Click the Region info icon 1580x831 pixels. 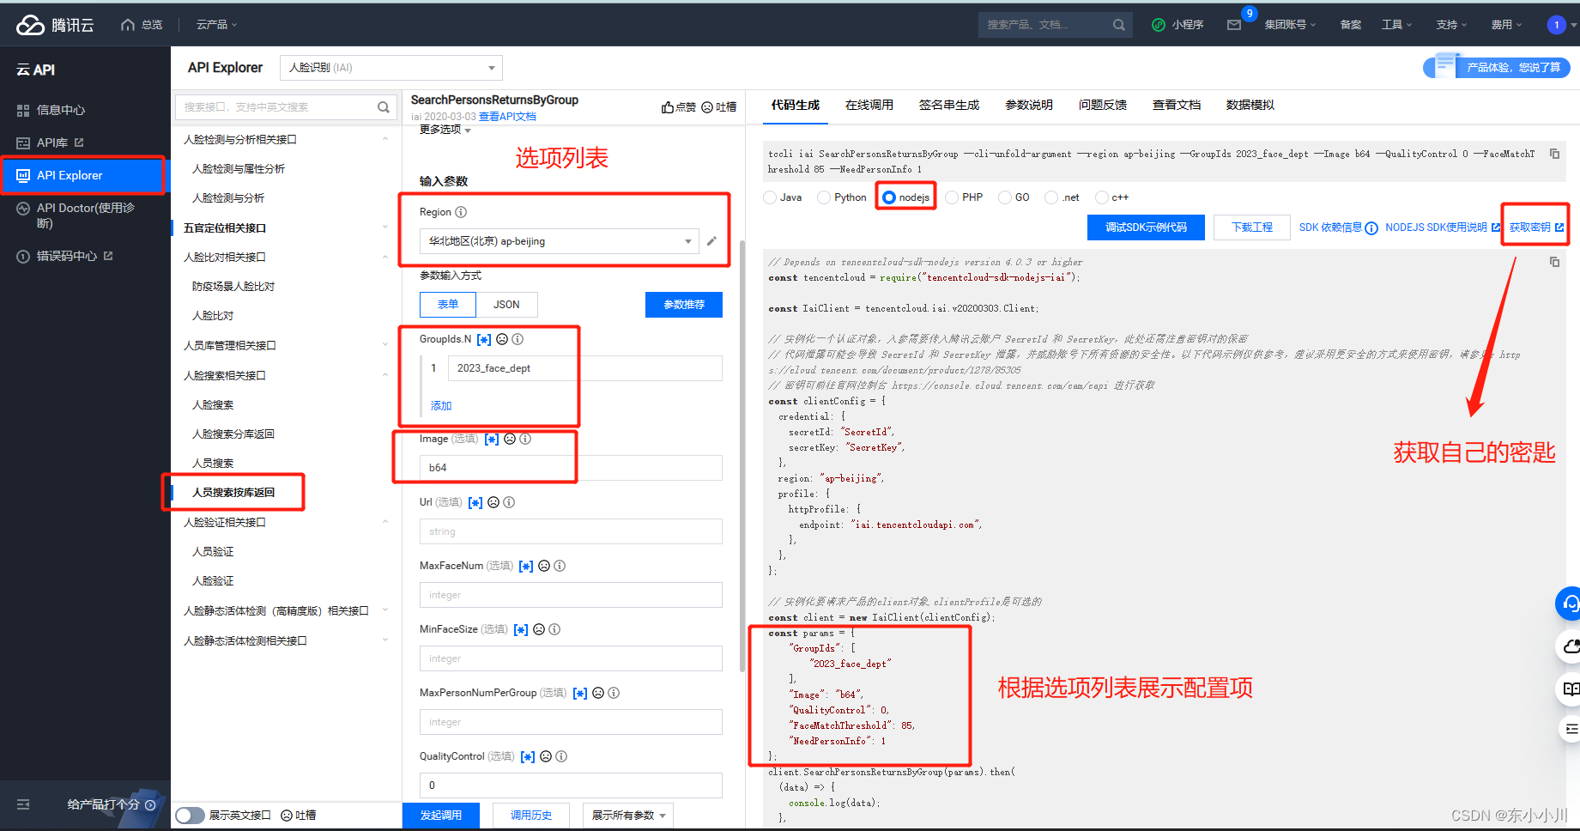coord(461,212)
